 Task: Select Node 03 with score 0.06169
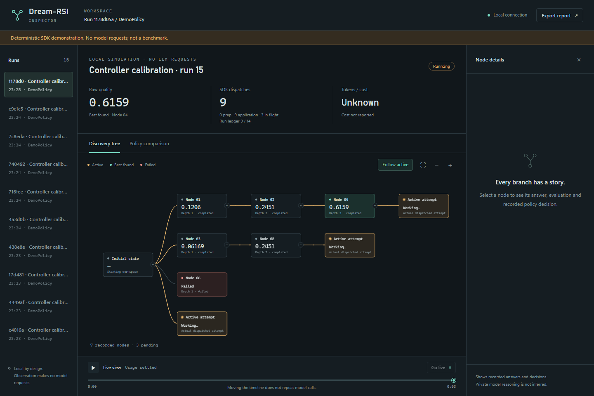[202, 245]
